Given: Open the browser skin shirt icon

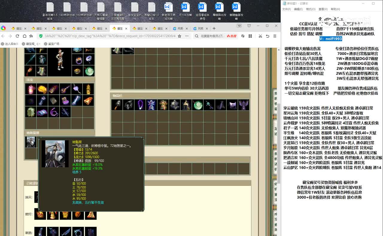Looking at the screenshot, I should [x=249, y=26].
